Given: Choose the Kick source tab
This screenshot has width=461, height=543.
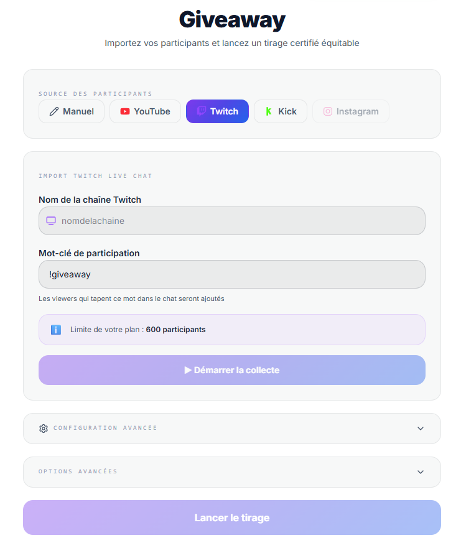Looking at the screenshot, I should [x=281, y=111].
